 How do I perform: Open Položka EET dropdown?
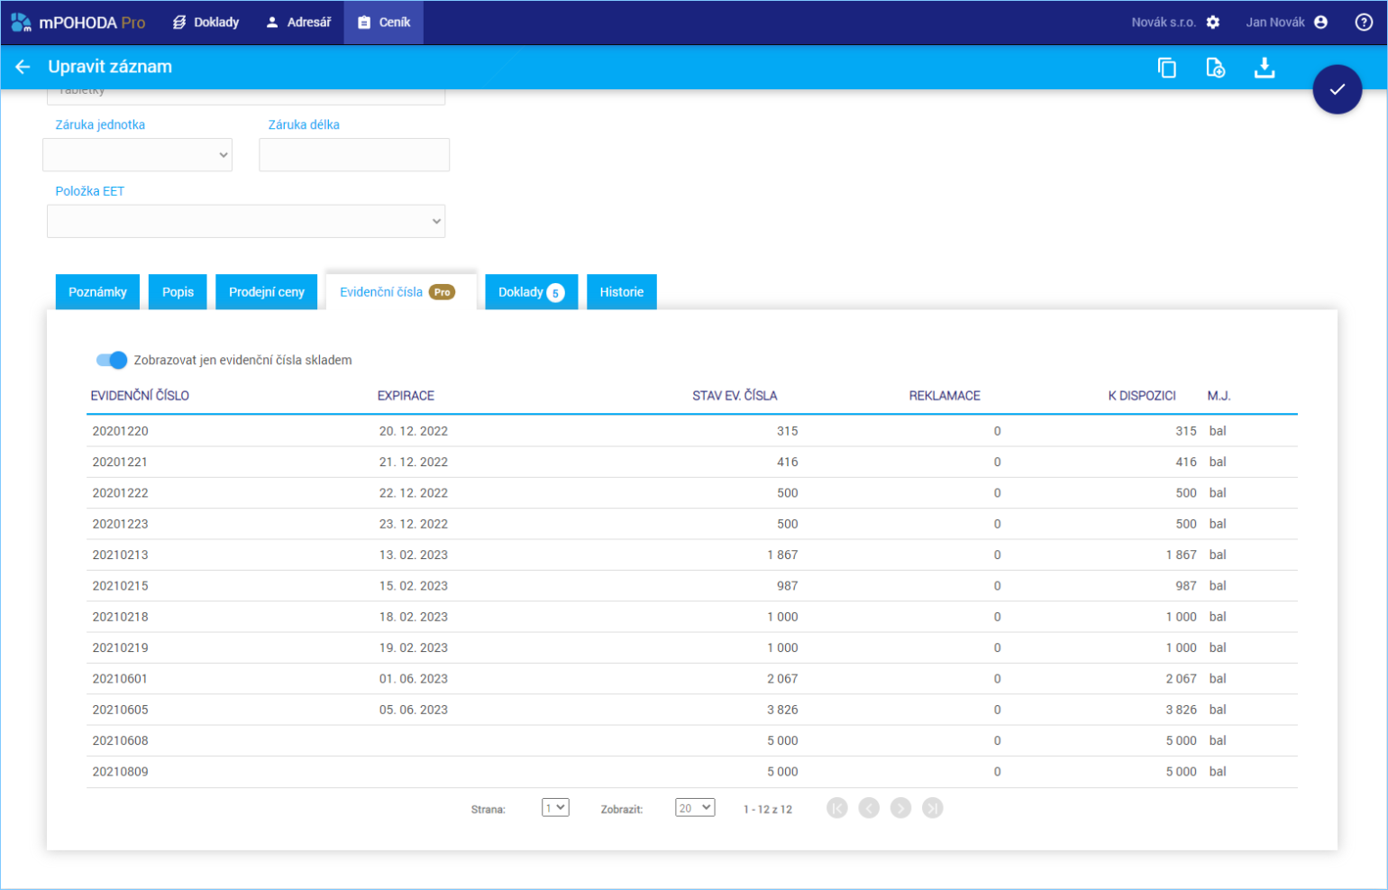click(246, 221)
